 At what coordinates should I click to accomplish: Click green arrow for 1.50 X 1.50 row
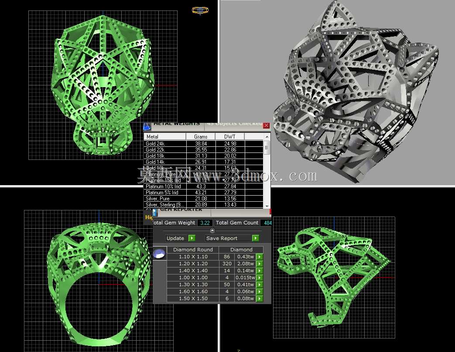(260, 298)
